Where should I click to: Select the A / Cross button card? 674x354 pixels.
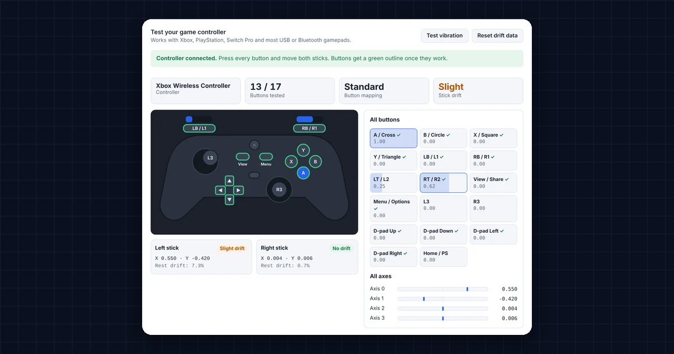[394, 138]
